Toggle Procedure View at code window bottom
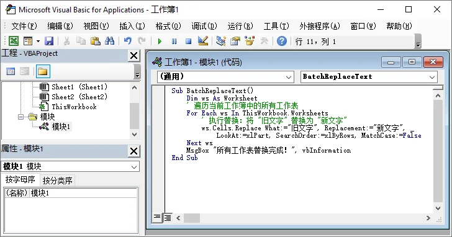 click(157, 218)
